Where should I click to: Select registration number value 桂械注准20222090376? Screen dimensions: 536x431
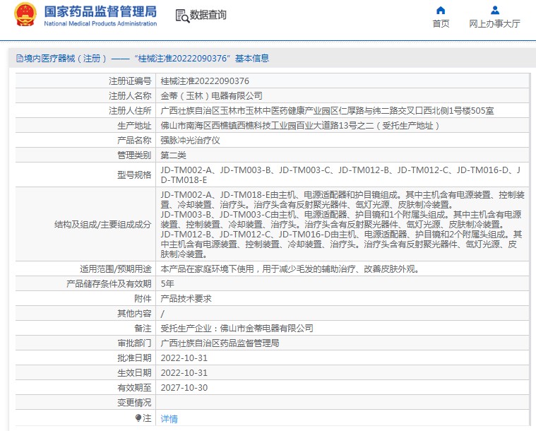click(205, 81)
